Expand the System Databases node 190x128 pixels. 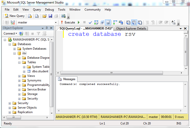click(x=14, y=49)
